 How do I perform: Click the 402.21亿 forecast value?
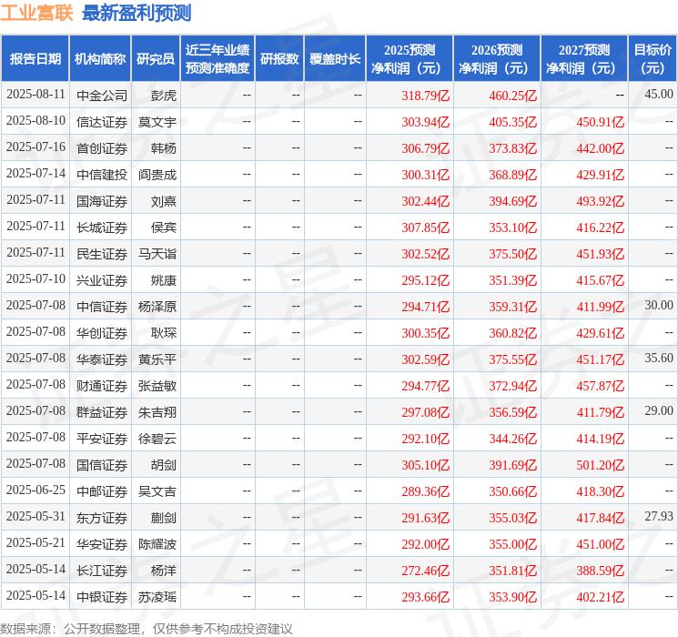[600, 597]
